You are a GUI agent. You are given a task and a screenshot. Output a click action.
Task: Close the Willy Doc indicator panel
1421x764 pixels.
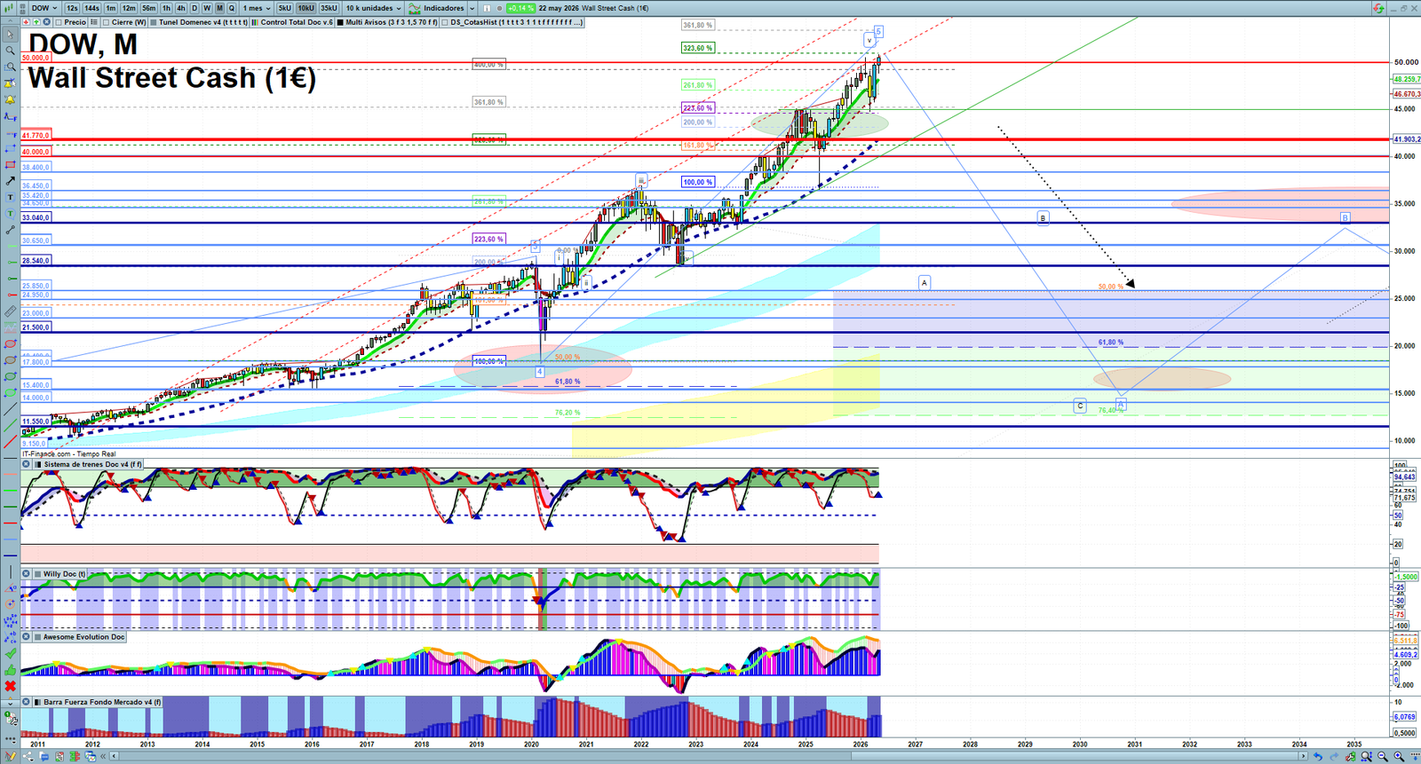point(26,574)
